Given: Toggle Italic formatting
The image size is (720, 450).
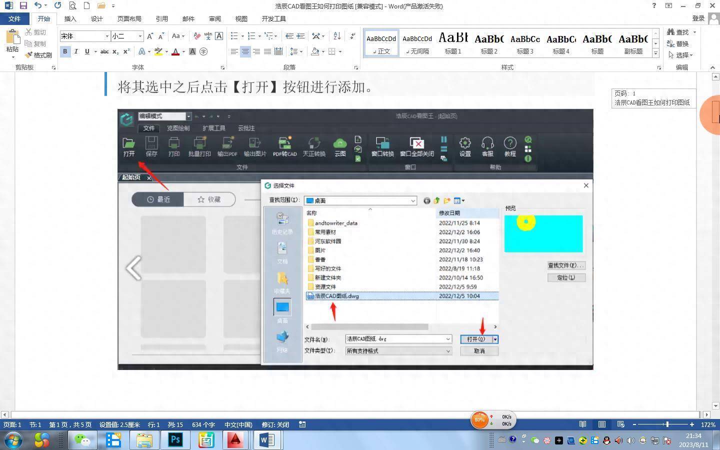Looking at the screenshot, I should coord(76,51).
